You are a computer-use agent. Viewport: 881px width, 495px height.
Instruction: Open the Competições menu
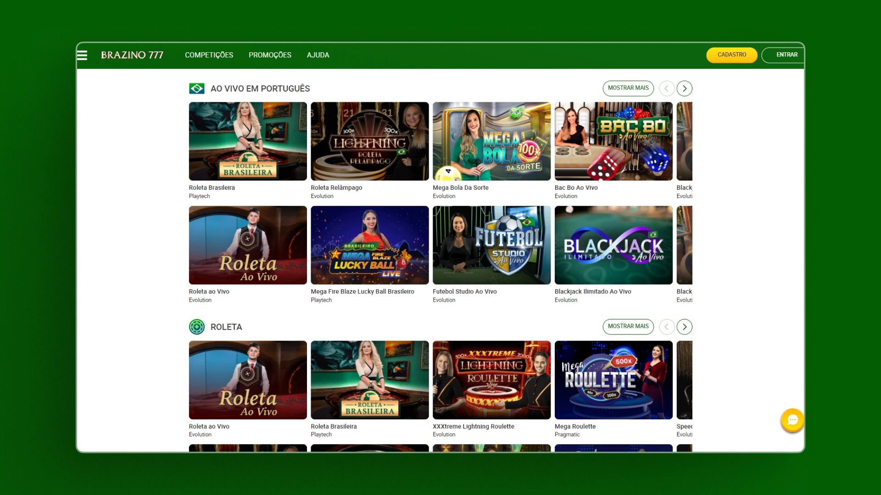click(209, 55)
